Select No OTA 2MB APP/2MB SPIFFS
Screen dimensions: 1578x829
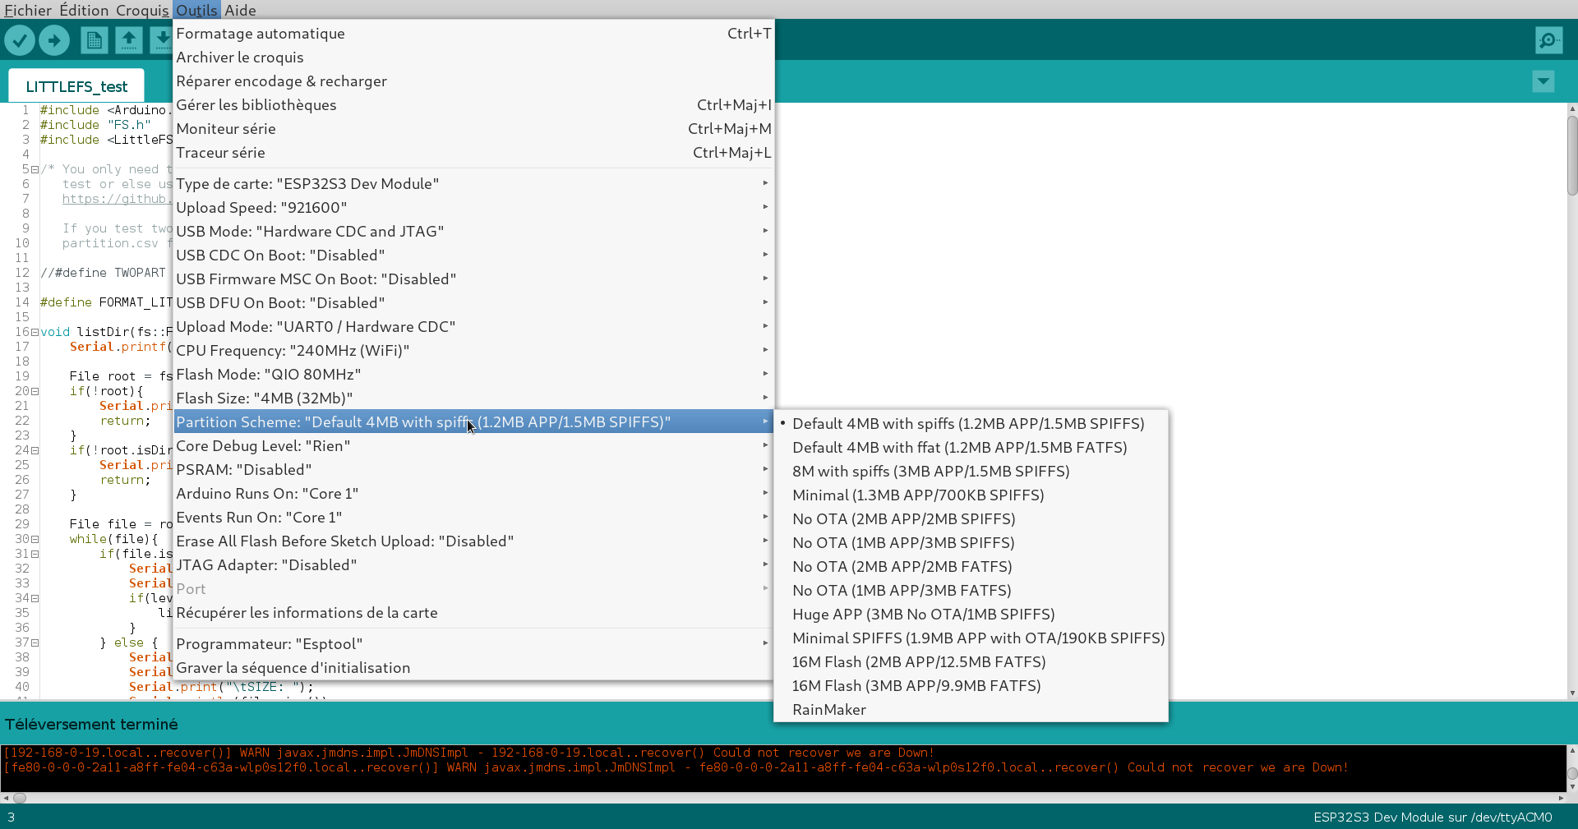pos(971,519)
